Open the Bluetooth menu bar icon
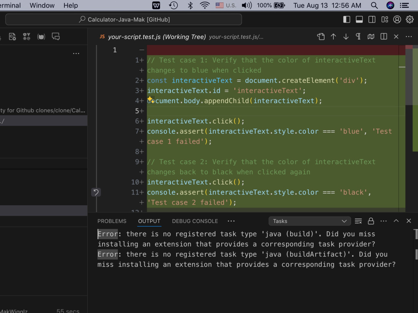The width and height of the screenshot is (418, 313). pyautogui.click(x=190, y=5)
